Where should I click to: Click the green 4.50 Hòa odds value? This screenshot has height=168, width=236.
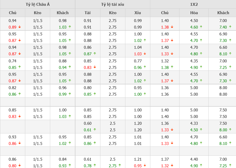pyautogui.click(x=194, y=130)
